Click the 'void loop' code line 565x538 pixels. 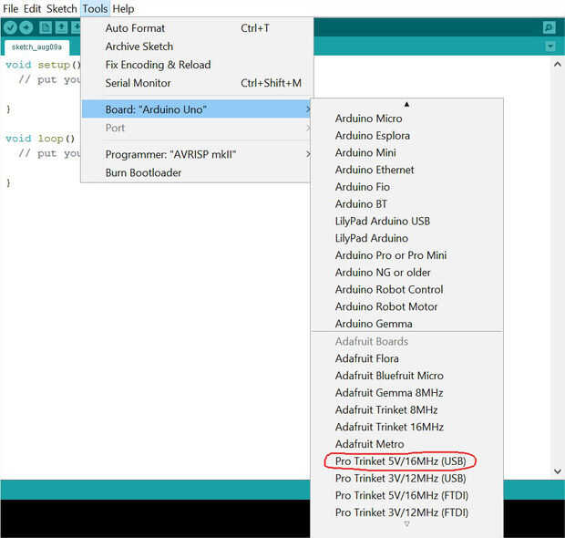[x=40, y=139]
